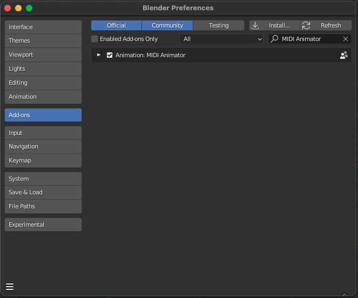Minimize the Blender Preferences window
Image resolution: width=358 pixels, height=298 pixels.
point(18,8)
